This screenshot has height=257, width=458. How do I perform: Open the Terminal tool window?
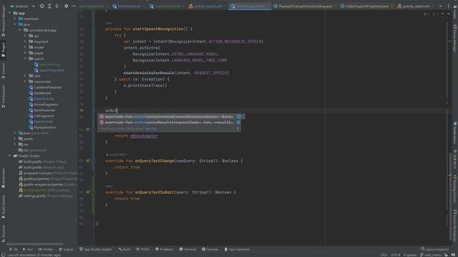[x=187, y=249]
